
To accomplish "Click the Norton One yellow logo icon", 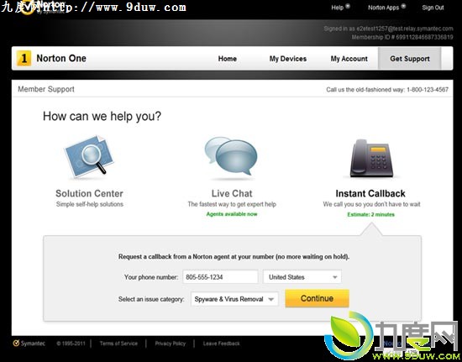I will [24, 58].
